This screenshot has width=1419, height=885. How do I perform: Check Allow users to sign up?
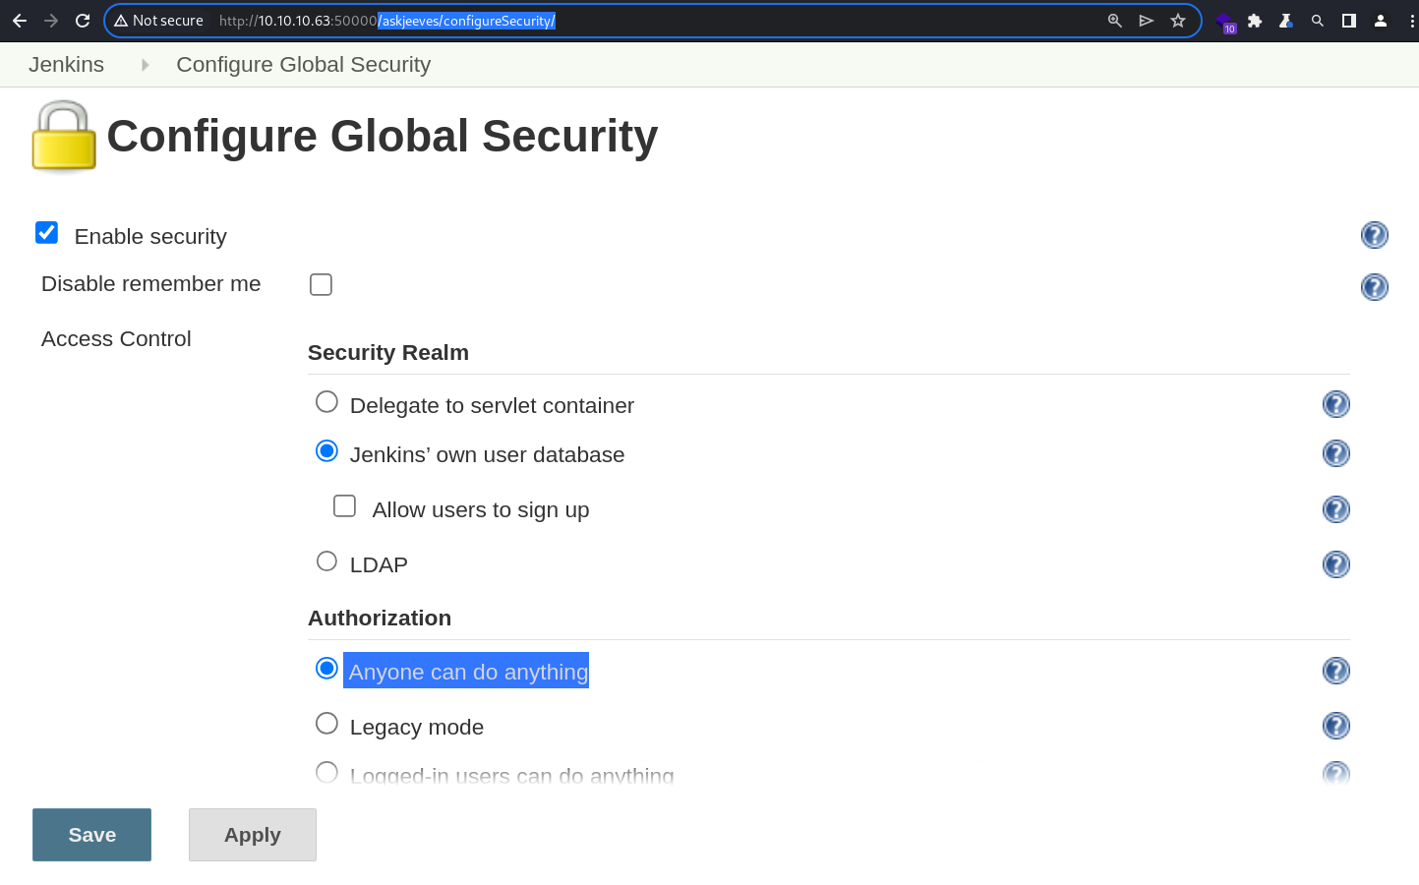click(344, 505)
